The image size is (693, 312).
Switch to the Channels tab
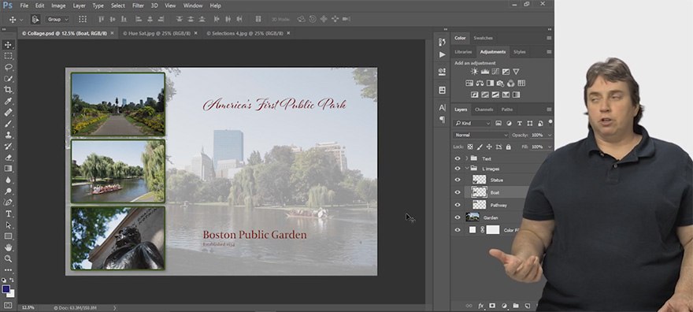click(x=484, y=110)
